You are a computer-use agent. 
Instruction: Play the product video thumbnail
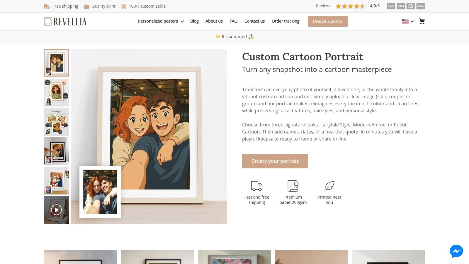(x=56, y=210)
